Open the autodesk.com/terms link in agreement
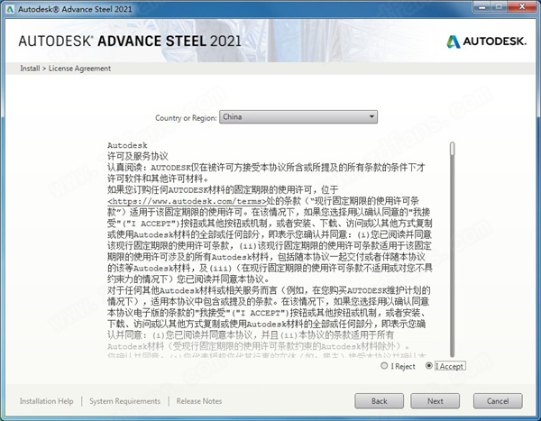This screenshot has width=541, height=421. [x=188, y=201]
